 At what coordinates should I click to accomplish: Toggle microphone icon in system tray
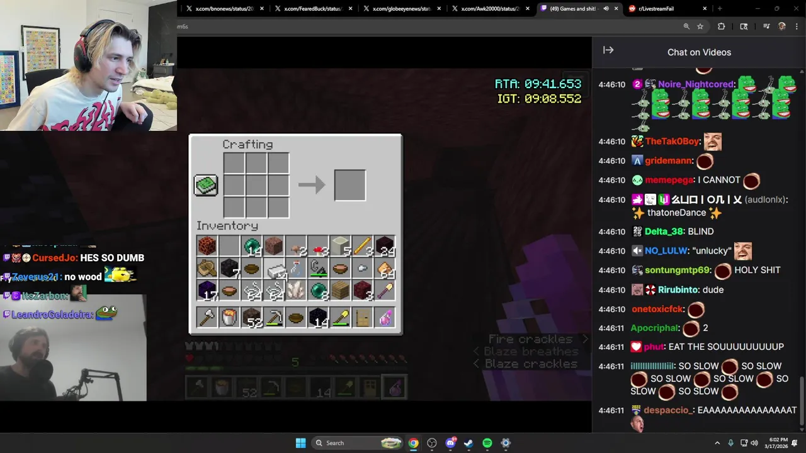pyautogui.click(x=730, y=443)
